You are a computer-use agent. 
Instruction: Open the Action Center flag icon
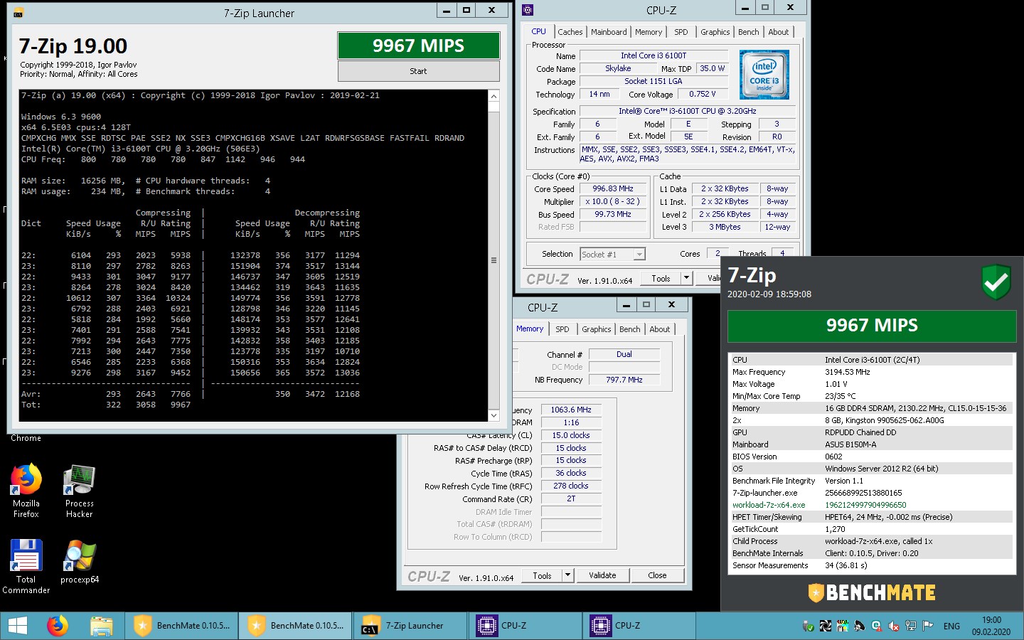tap(928, 626)
